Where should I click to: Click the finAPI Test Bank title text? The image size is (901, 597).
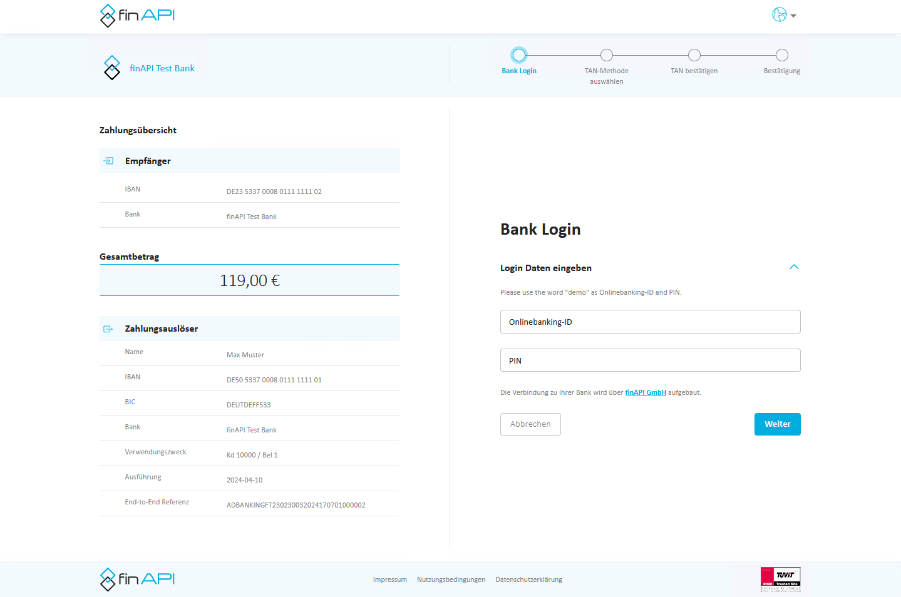click(x=162, y=68)
